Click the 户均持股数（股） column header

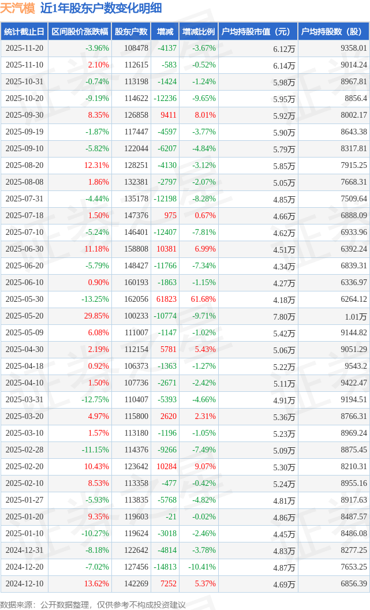334,32
